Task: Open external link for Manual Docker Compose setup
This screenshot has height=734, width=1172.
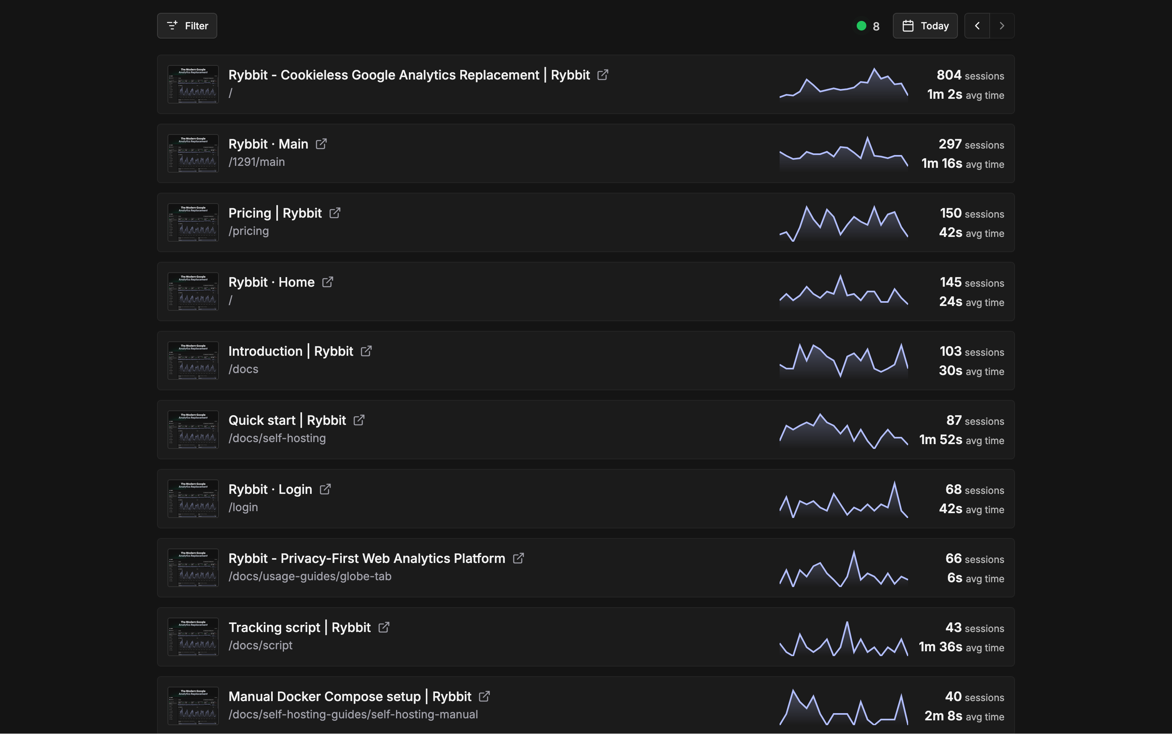Action: tap(484, 697)
